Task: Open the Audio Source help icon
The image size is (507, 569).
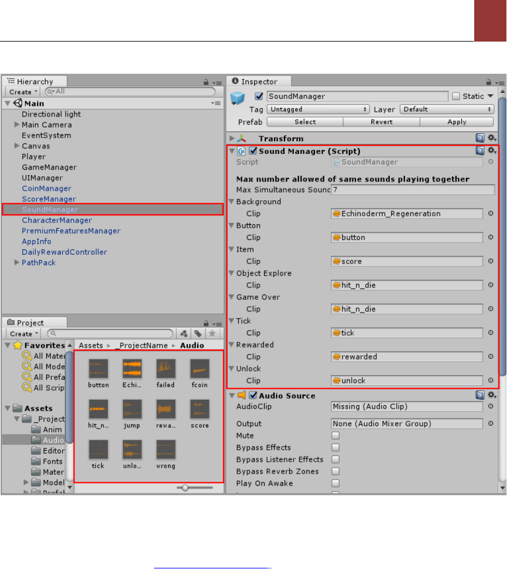Action: tap(480, 395)
